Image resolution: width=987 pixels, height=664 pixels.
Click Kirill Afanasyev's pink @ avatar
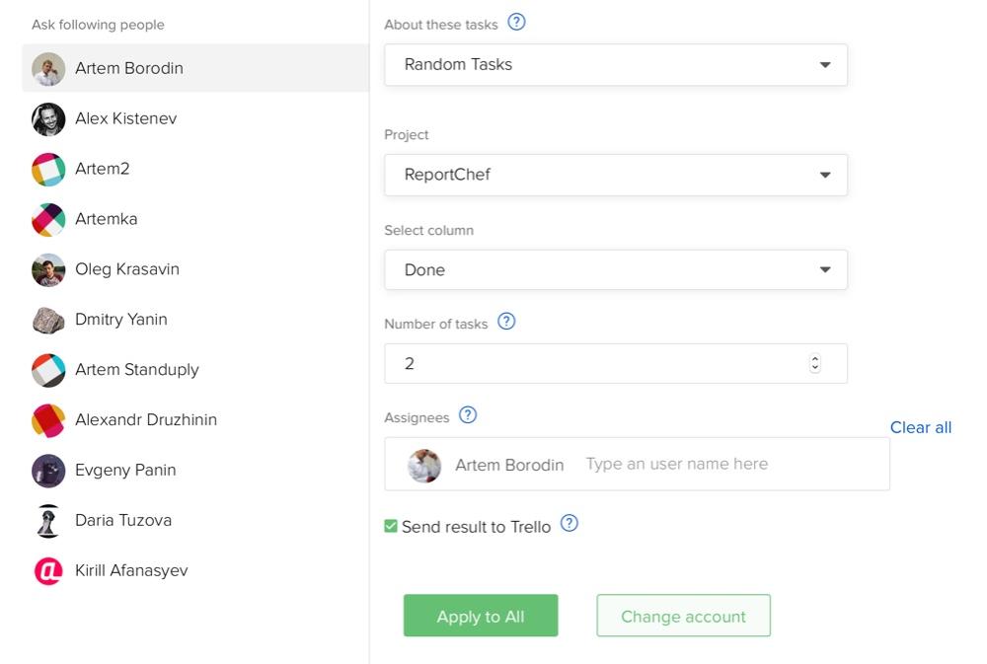(48, 571)
